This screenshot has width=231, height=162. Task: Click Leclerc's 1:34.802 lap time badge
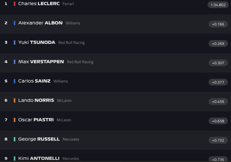(x=218, y=5)
